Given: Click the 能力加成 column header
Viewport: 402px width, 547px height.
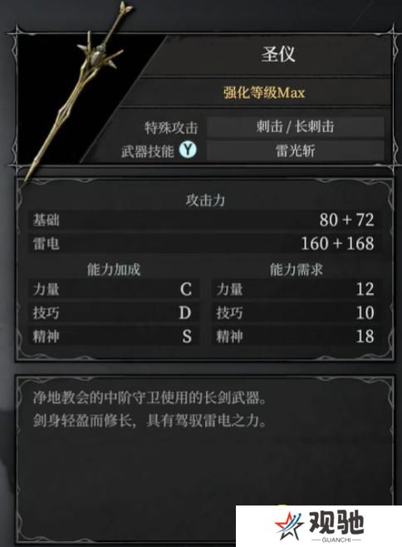Looking at the screenshot, I should (114, 269).
